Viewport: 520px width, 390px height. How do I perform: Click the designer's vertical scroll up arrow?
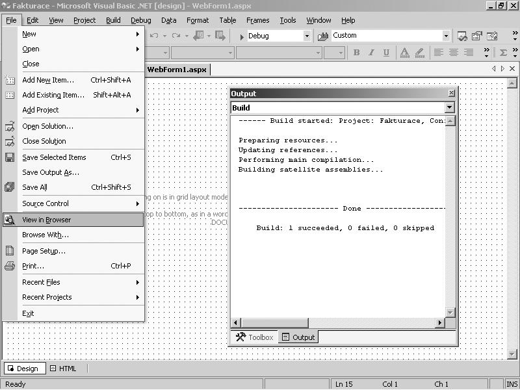[512, 83]
